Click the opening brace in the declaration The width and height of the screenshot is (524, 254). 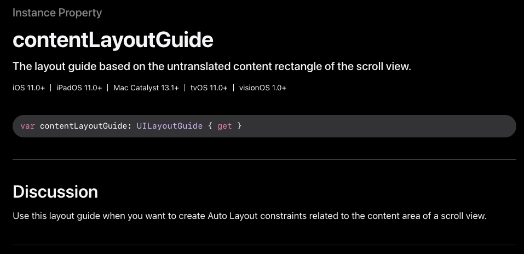[x=210, y=126]
